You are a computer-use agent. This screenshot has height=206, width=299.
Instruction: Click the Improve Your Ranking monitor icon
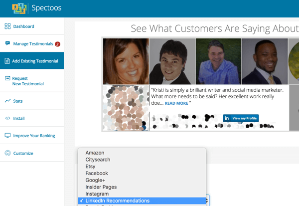click(x=7, y=135)
